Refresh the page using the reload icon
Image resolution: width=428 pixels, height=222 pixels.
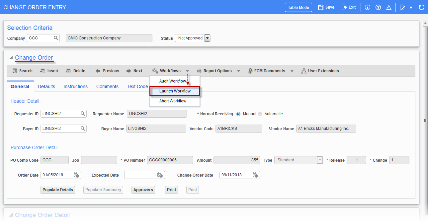click(x=421, y=7)
